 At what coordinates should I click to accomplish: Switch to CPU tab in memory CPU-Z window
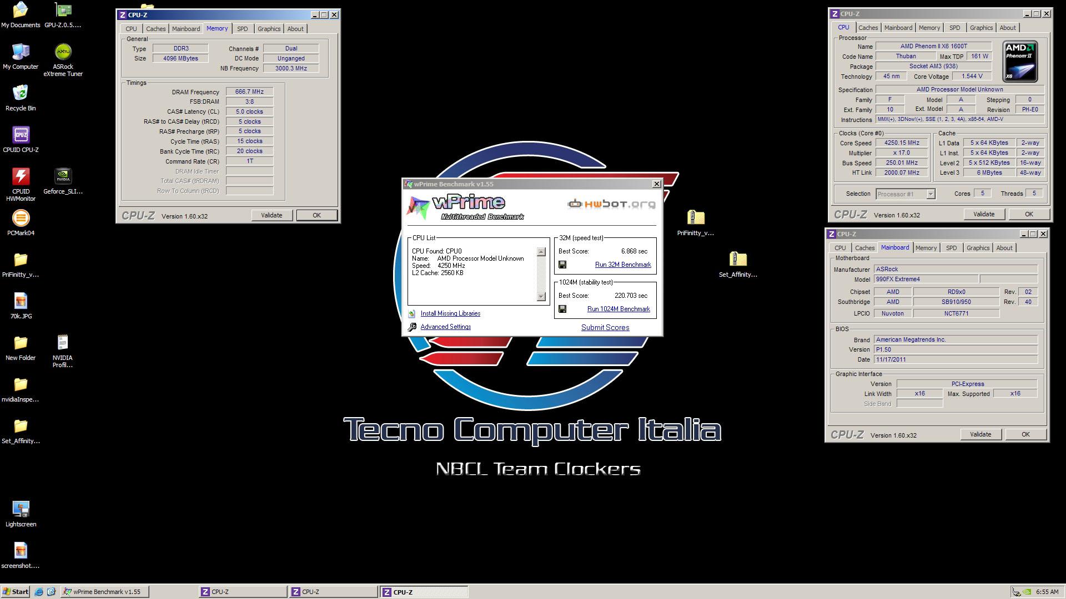131,29
